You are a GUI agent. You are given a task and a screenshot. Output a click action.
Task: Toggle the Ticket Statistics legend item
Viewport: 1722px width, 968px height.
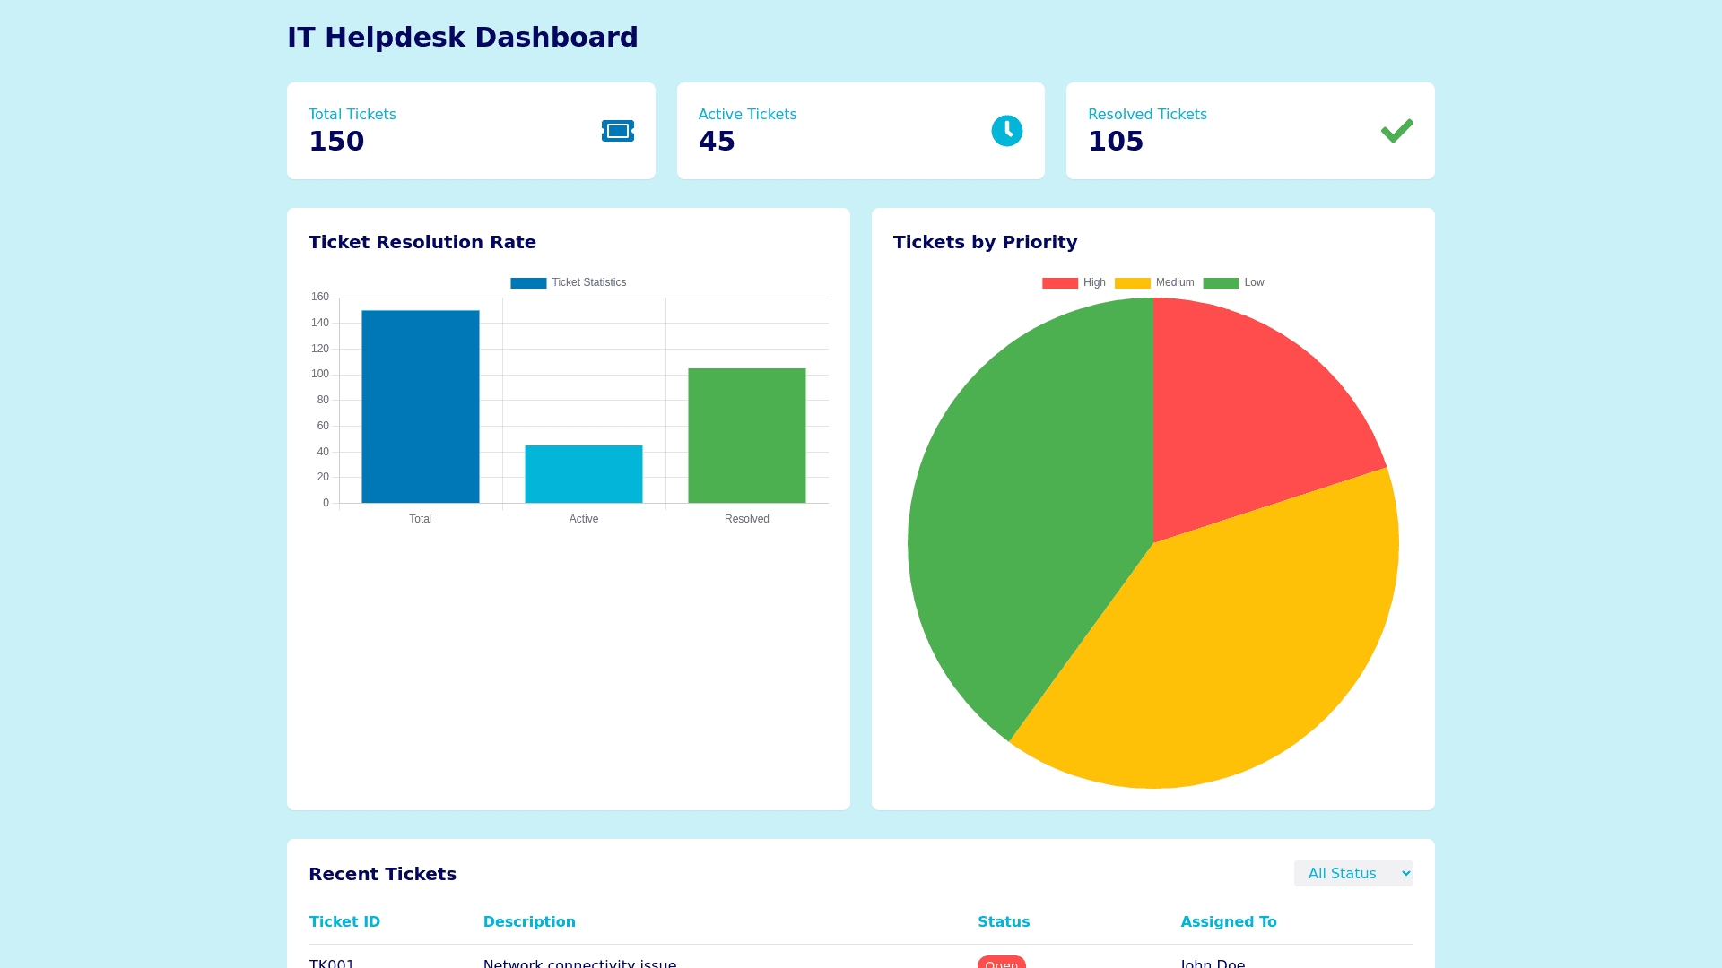coord(569,282)
